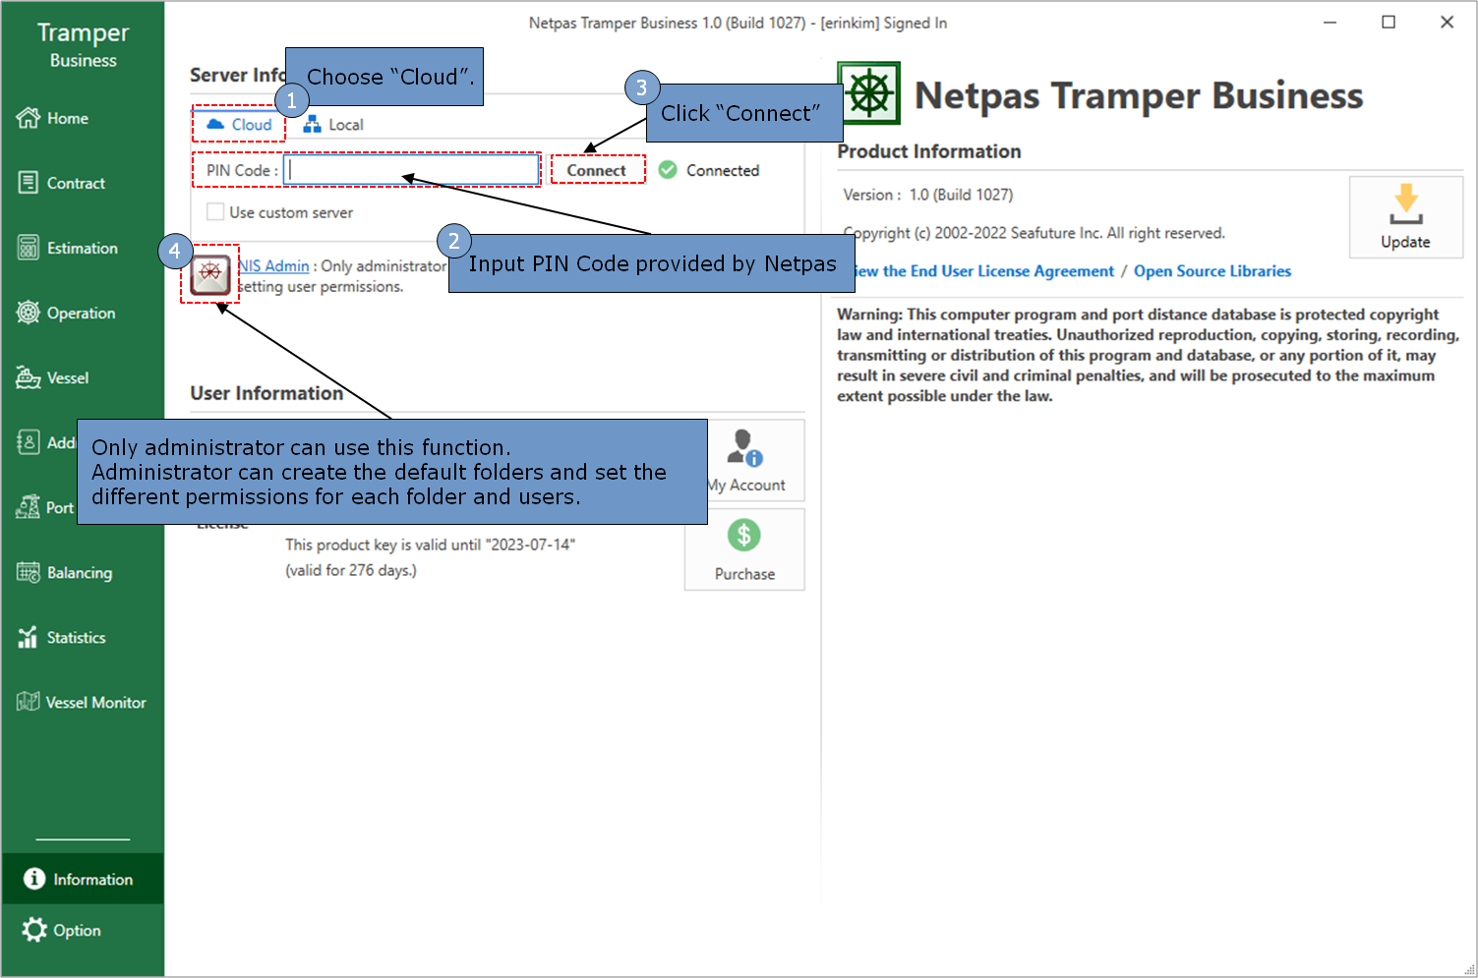Select the Cloud server tab
Viewport: 1478px width, 978px height.
pyautogui.click(x=239, y=124)
